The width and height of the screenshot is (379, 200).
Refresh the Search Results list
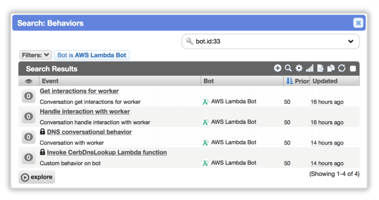[342, 68]
